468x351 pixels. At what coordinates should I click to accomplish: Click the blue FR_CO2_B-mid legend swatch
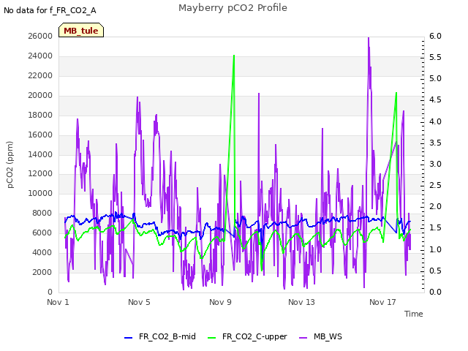pos(129,338)
